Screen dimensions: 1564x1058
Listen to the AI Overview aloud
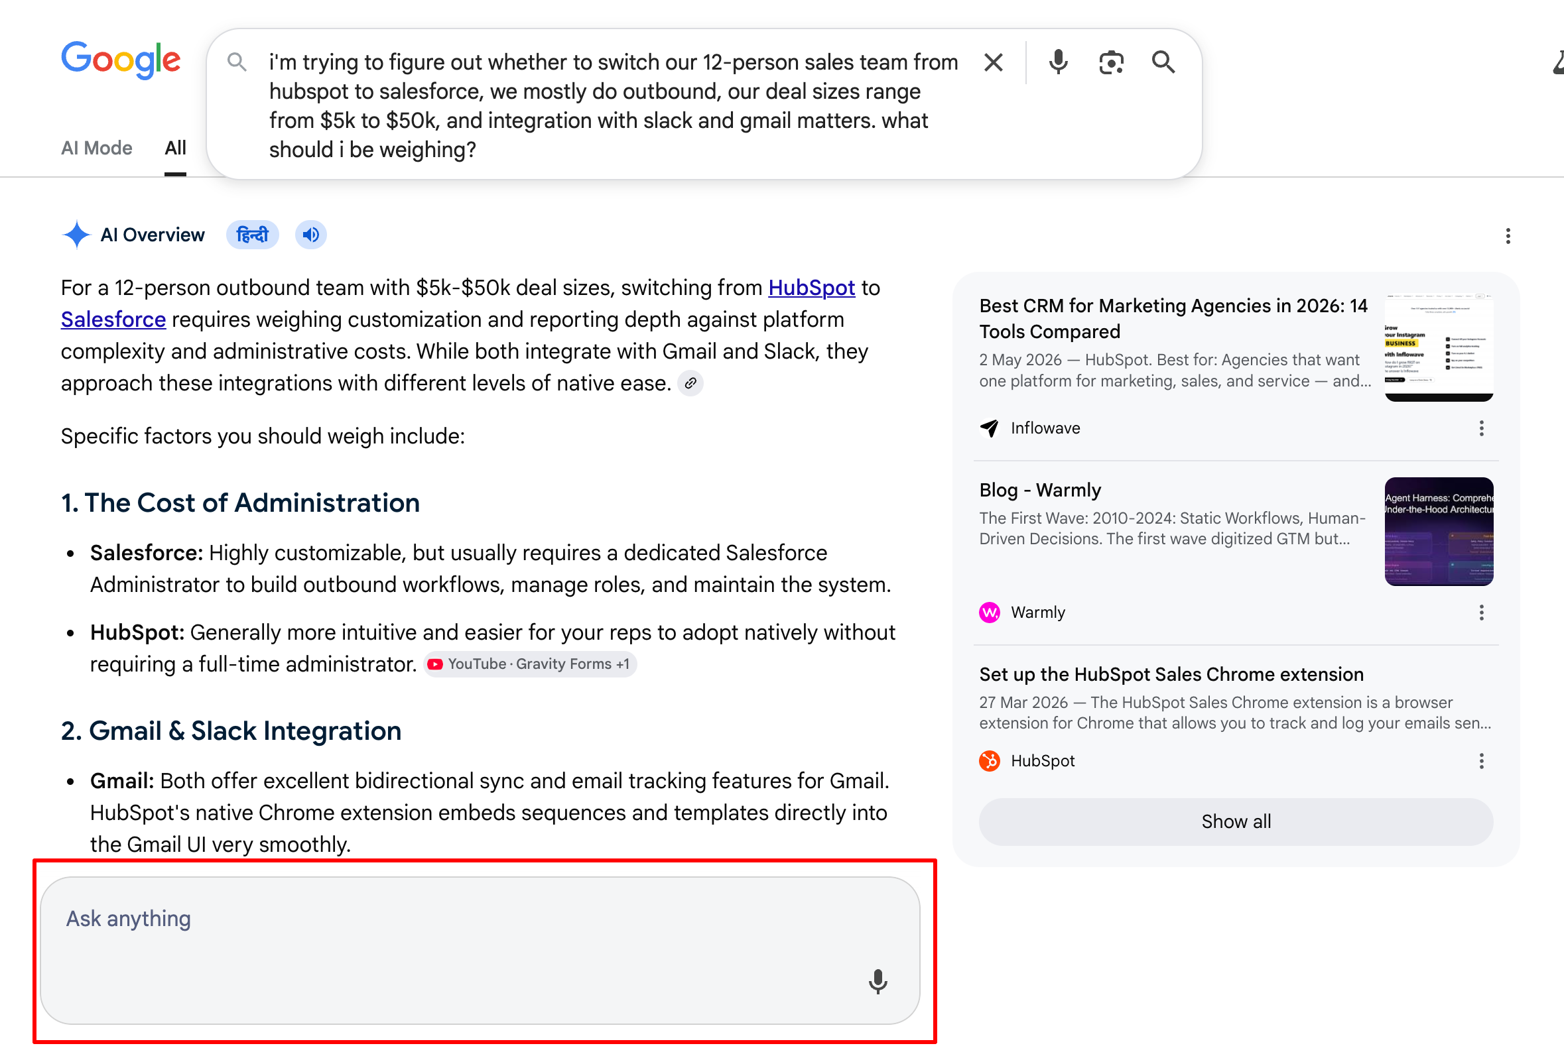tap(311, 235)
